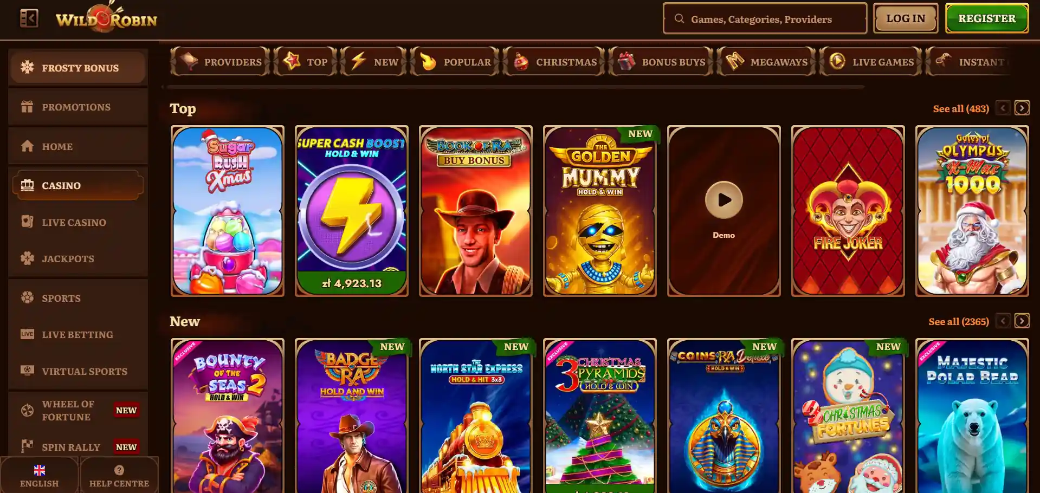Screen dimensions: 1040x493
Task: Advance the Top row with the right arrow
Action: (1022, 108)
